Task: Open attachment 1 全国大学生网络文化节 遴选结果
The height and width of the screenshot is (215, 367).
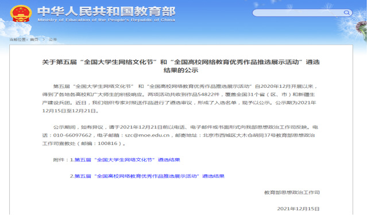Action: [128, 160]
